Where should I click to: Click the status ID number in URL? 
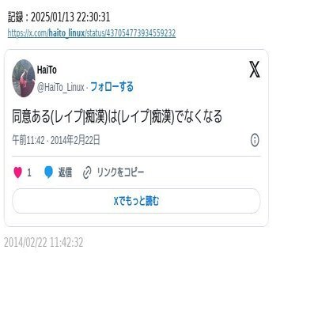pos(141,33)
